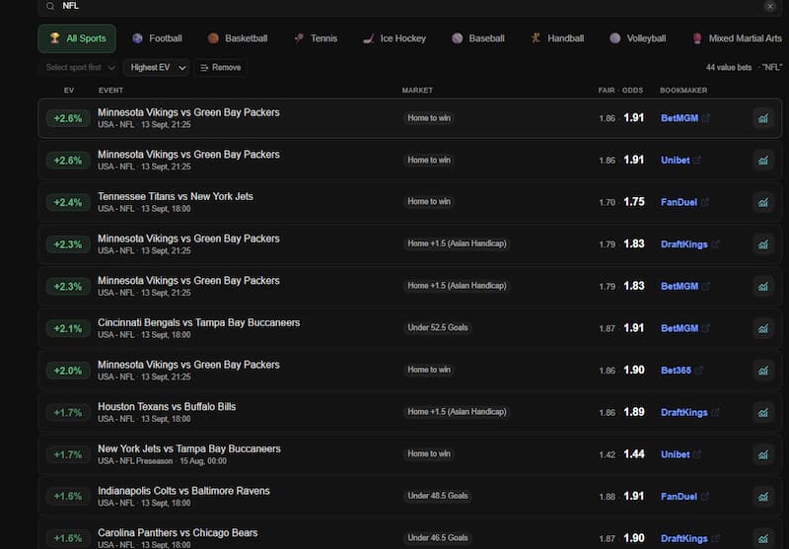The image size is (789, 549).
Task: Switch to the Ice Hockey tab
Action: click(x=394, y=38)
